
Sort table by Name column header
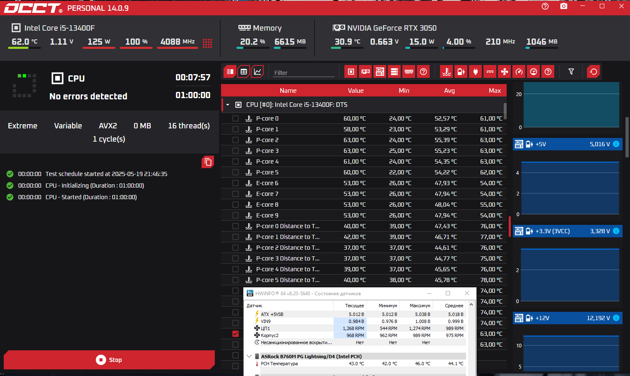pos(288,91)
